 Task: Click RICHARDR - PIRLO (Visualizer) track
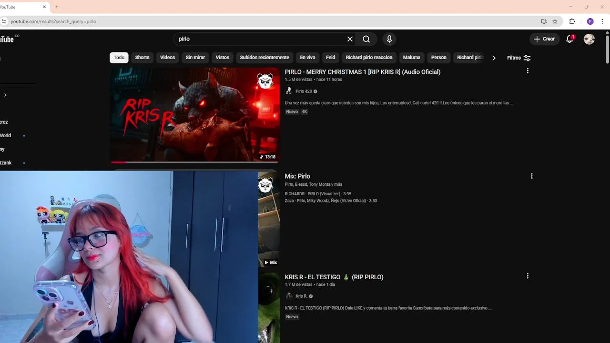318,194
